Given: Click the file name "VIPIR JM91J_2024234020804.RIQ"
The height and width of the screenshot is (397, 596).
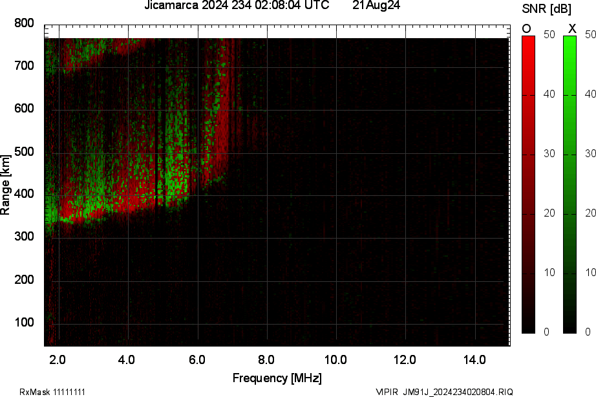Looking at the screenshot, I should pyautogui.click(x=444, y=392).
